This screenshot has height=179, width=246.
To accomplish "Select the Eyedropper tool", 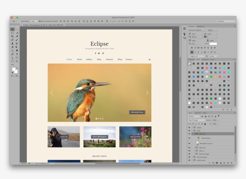I will click(17, 36).
